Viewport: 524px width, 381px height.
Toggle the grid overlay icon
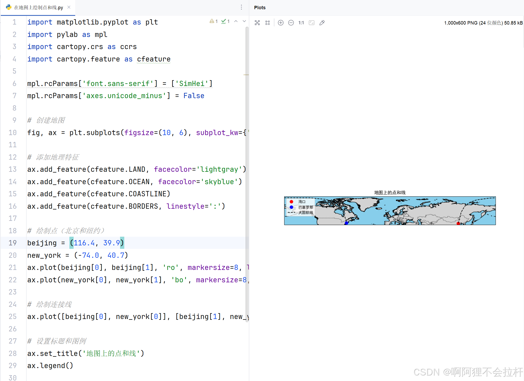click(x=268, y=23)
